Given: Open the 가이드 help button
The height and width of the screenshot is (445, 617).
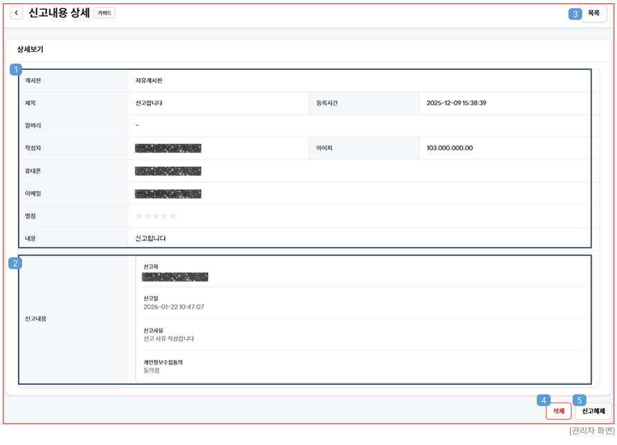Looking at the screenshot, I should 104,13.
